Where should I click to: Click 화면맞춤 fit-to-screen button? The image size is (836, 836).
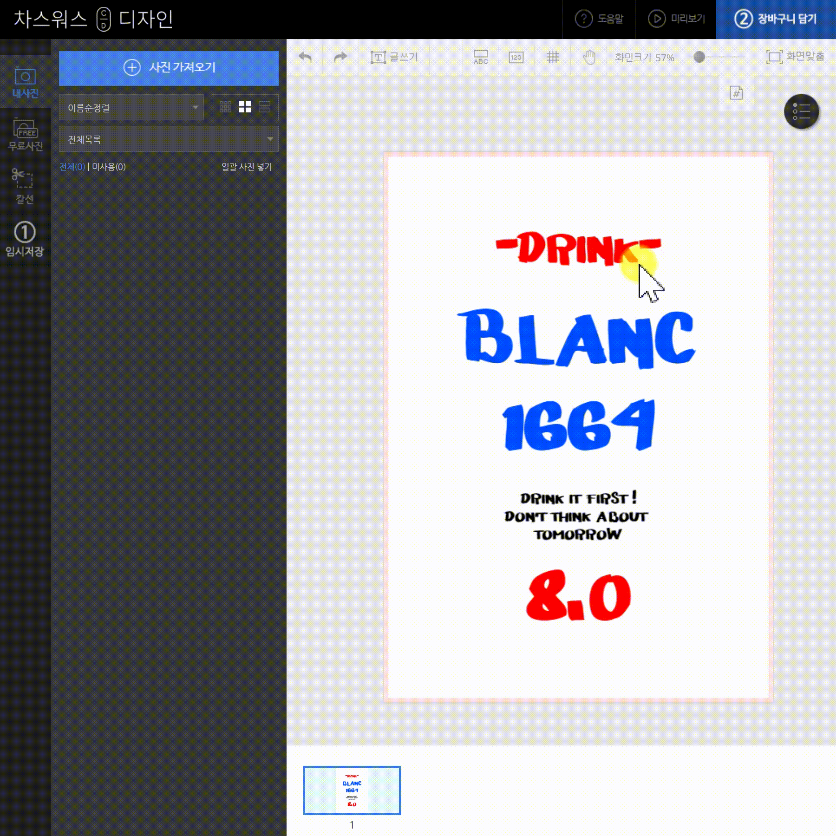click(795, 57)
